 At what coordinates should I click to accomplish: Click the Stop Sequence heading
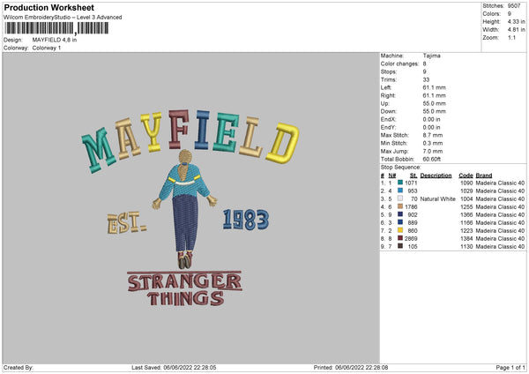pyautogui.click(x=401, y=168)
